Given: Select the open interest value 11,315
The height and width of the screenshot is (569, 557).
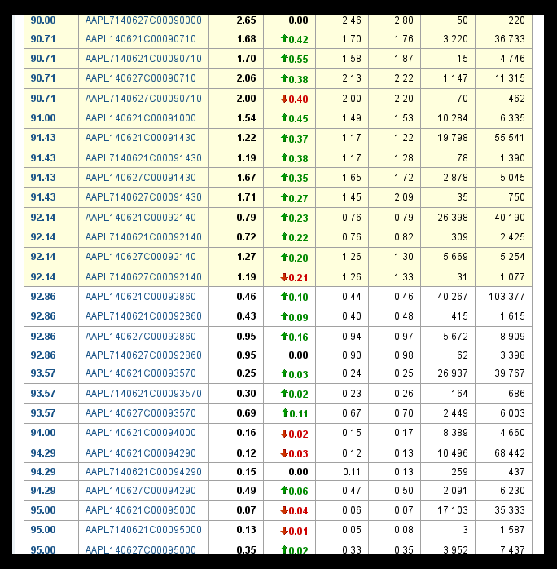Looking at the screenshot, I should click(x=510, y=78).
